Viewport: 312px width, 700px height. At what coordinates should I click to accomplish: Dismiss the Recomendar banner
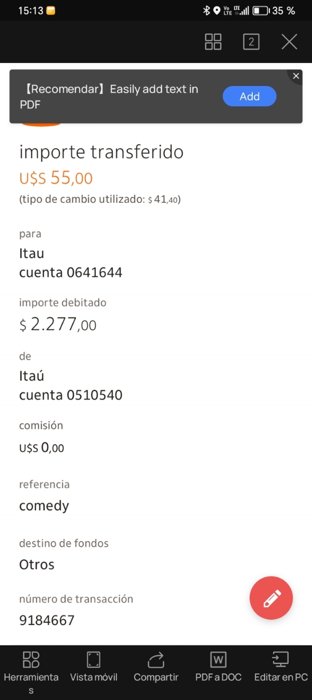click(x=296, y=77)
